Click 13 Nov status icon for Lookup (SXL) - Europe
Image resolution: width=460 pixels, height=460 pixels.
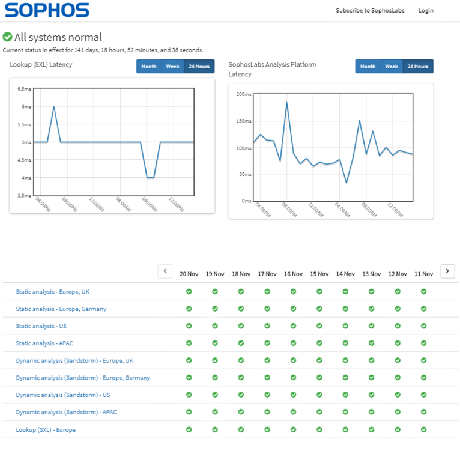click(371, 429)
